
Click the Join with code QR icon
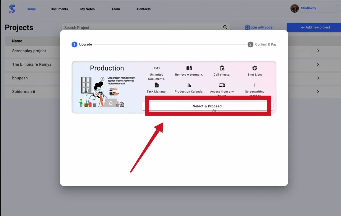click(247, 28)
